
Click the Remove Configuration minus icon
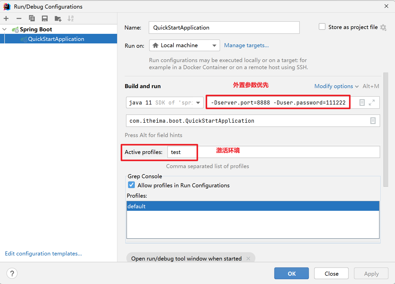click(x=19, y=18)
